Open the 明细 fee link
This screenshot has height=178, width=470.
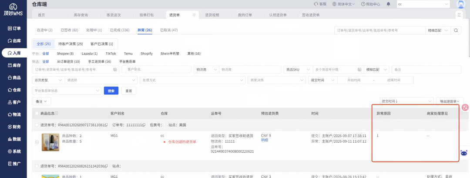[265, 140]
